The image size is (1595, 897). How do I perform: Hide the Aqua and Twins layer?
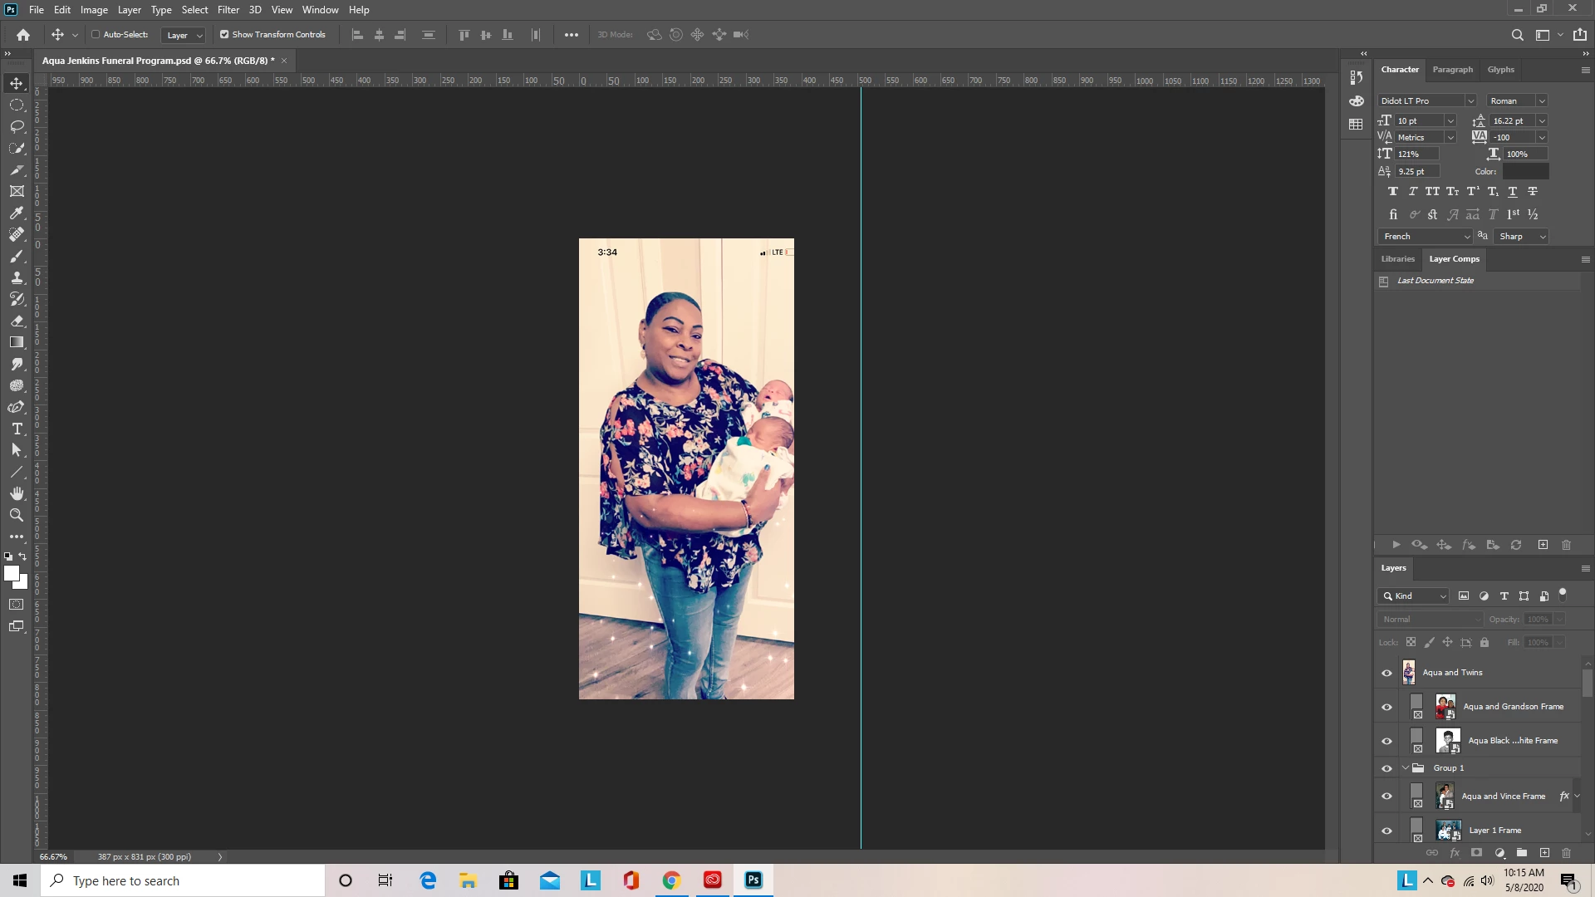[x=1386, y=673]
